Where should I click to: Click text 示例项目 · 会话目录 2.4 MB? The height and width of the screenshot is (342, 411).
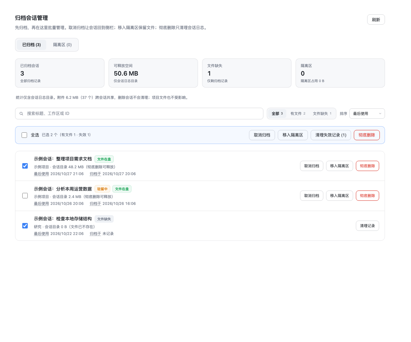point(58,197)
